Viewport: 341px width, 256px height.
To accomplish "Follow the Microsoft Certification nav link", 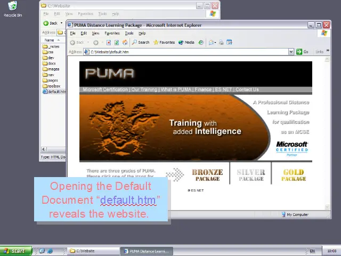I will 105,90.
